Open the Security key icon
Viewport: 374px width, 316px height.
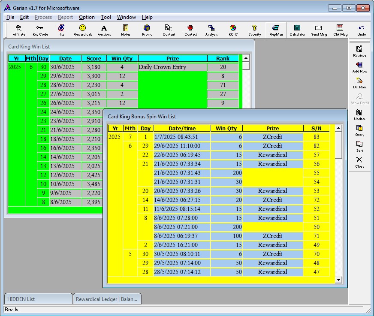(254, 30)
